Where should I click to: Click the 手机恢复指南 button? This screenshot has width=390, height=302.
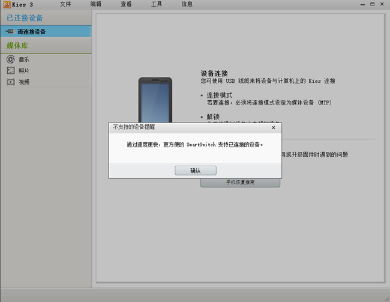point(240,183)
